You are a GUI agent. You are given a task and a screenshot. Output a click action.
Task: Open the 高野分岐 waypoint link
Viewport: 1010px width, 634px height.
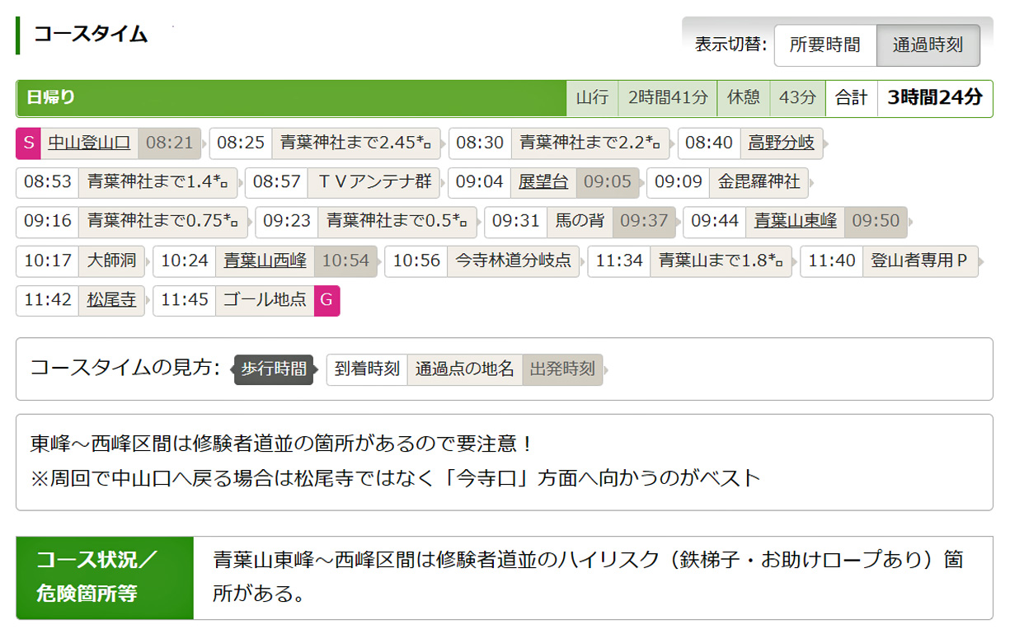click(781, 143)
